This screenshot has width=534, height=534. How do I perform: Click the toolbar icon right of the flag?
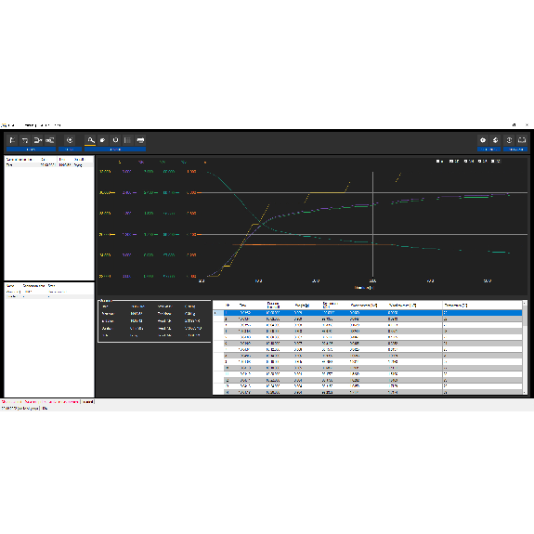click(x=25, y=140)
